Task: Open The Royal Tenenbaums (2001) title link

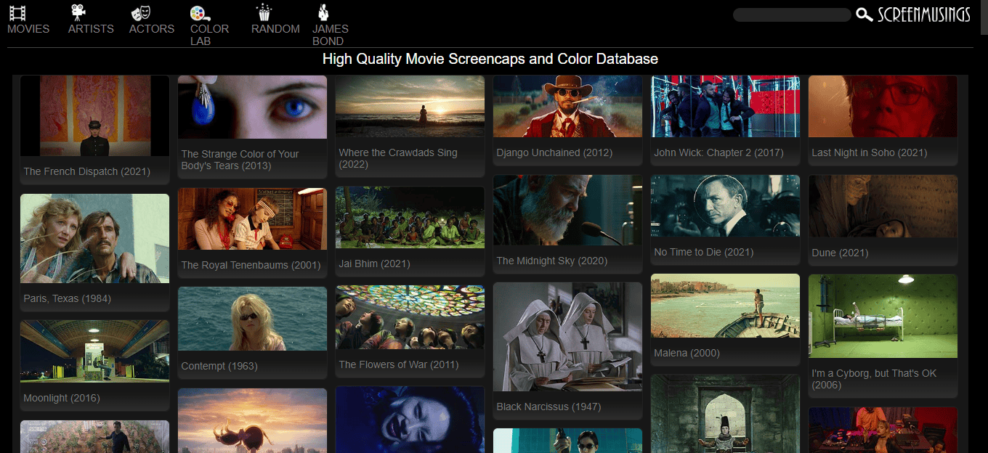Action: coord(251,265)
